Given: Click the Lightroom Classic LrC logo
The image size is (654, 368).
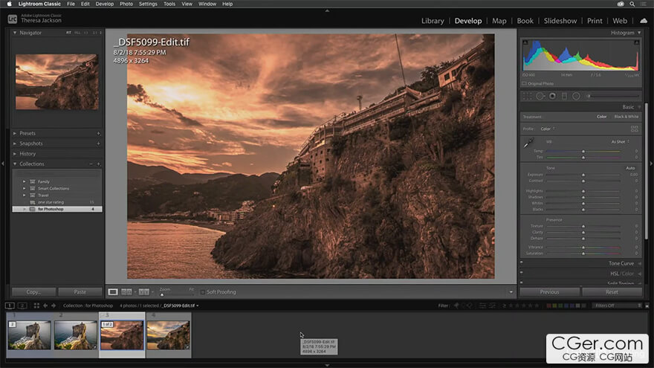Looking at the screenshot, I should [13, 19].
